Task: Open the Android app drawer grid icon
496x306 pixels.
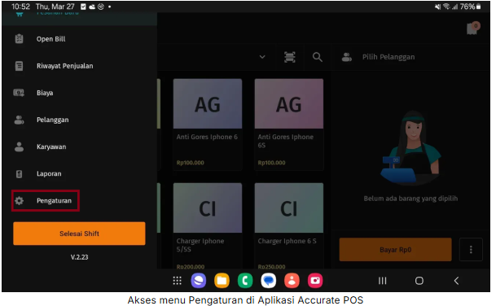Action: click(178, 281)
